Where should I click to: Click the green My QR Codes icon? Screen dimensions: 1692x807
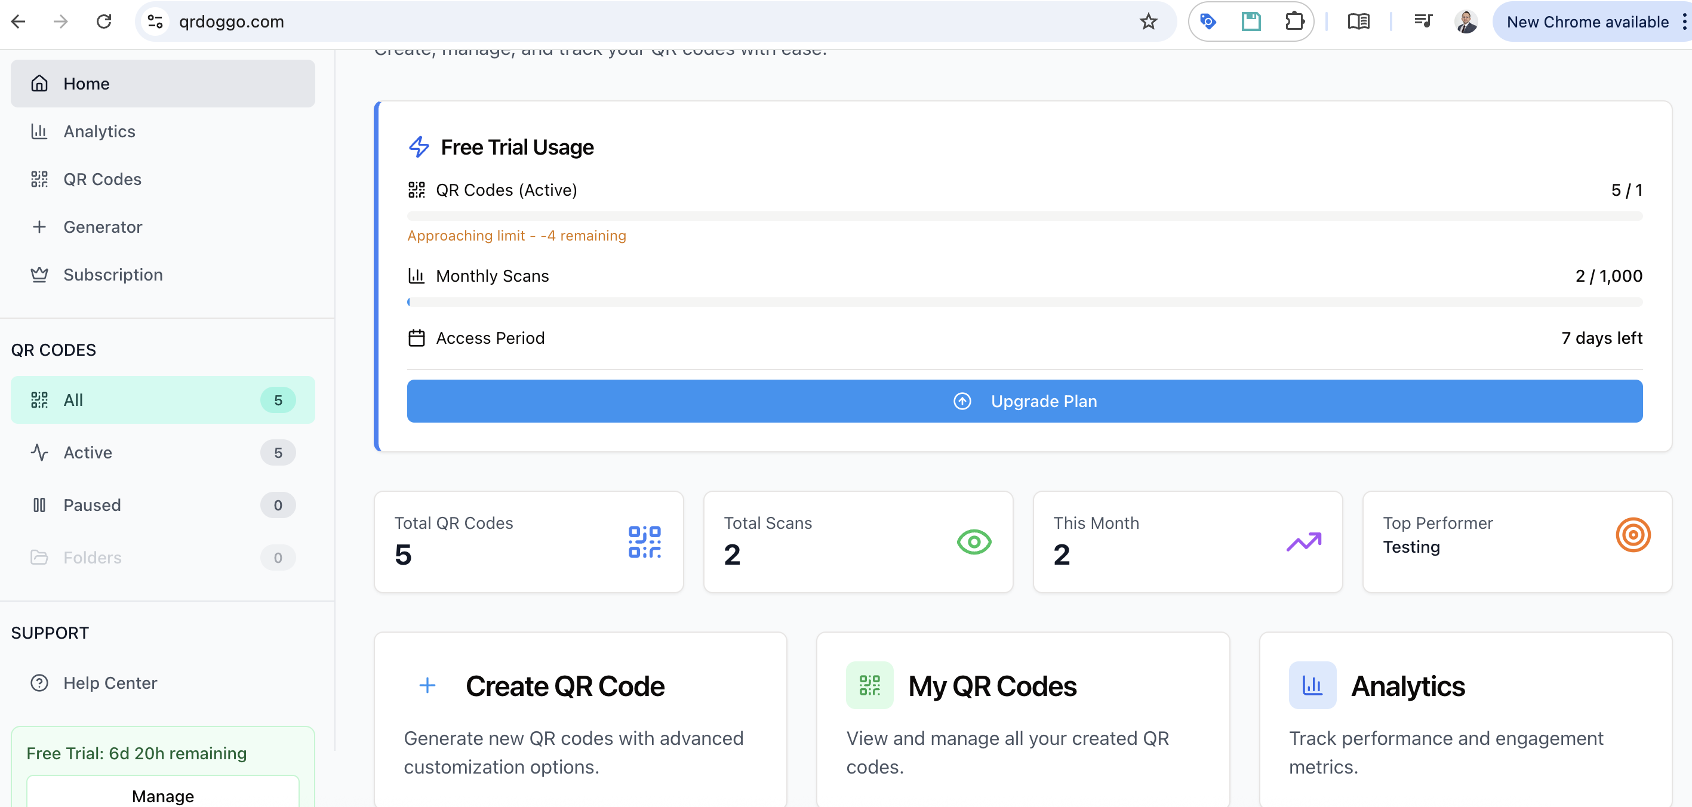870,685
